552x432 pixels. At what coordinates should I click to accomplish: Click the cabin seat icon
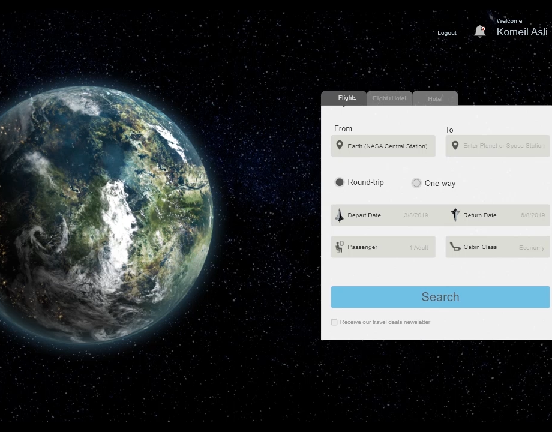[455, 247]
